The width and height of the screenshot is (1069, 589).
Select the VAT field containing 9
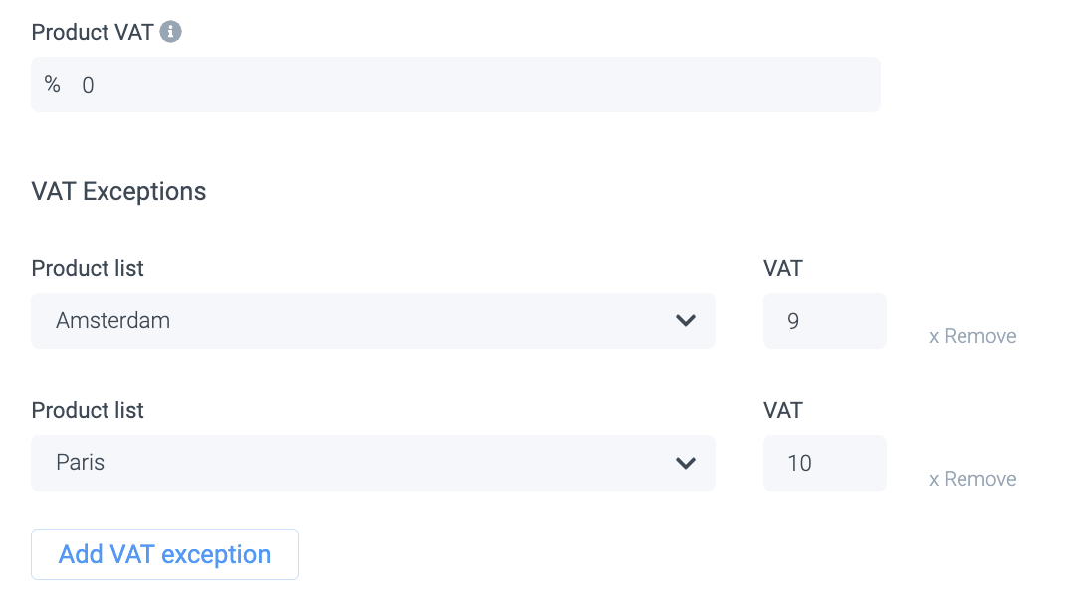click(x=824, y=320)
